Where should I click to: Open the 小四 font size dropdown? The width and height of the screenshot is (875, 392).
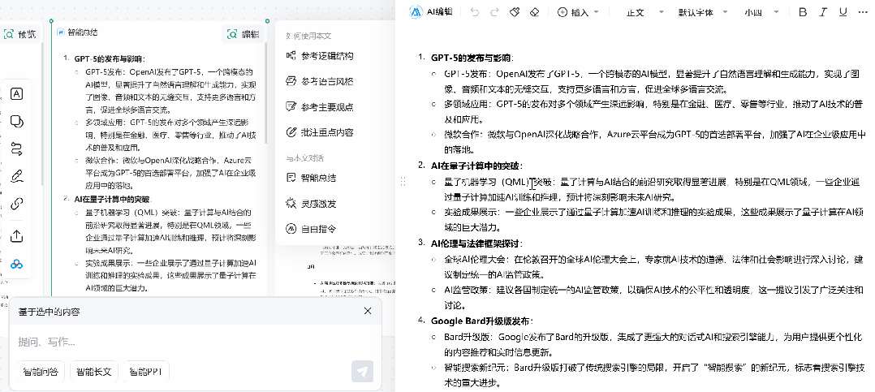point(761,12)
